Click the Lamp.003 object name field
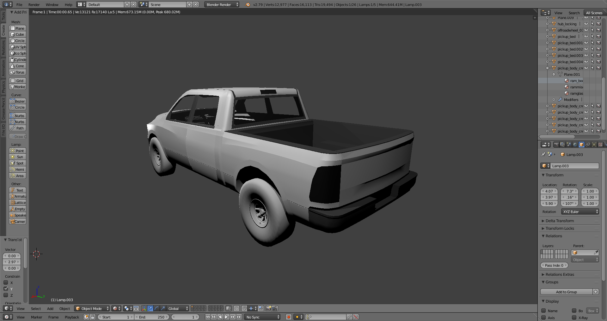This screenshot has width=607, height=321. pos(575,166)
